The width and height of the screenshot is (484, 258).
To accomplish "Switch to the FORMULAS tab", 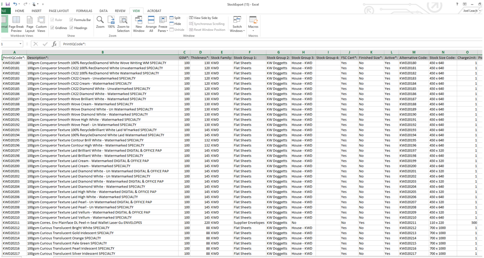I will pyautogui.click(x=84, y=11).
